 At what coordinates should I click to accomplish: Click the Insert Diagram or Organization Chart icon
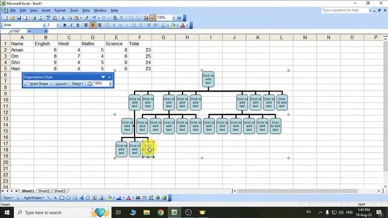(x=87, y=198)
